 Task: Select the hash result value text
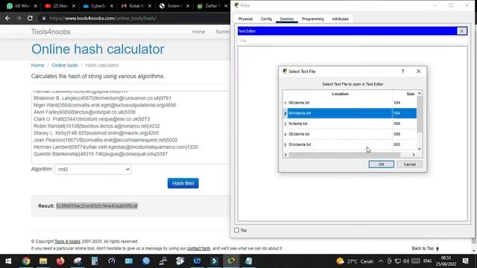pos(97,205)
